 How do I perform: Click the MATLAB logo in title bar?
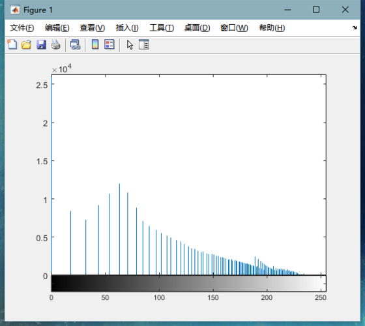15,10
